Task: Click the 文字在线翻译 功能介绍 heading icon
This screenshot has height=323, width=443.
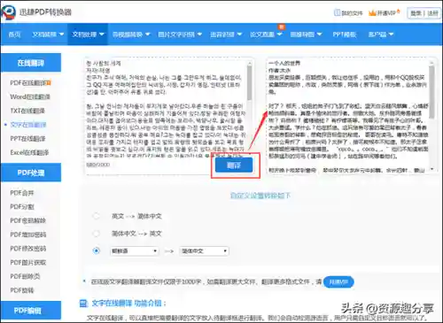Action: tap(84, 304)
